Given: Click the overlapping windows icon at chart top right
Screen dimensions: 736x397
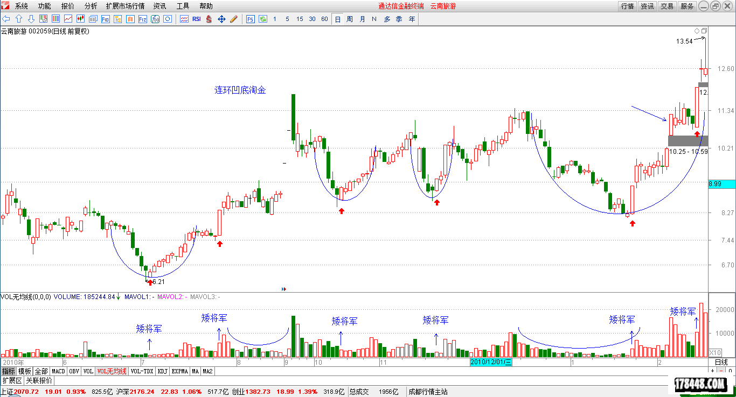Looking at the screenshot, I should coord(704,31).
